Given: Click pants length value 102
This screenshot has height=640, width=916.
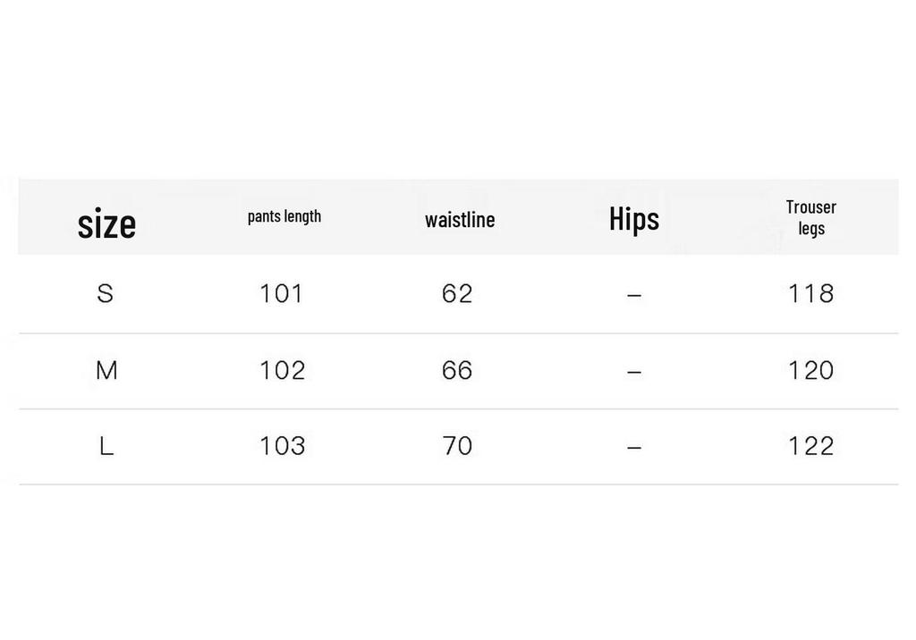Looking at the screenshot, I should point(282,370).
